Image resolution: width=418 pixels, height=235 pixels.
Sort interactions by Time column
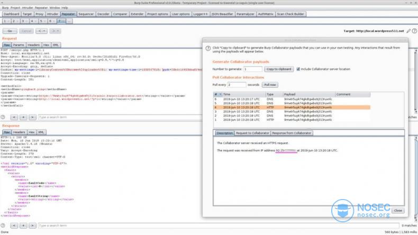click(244, 94)
